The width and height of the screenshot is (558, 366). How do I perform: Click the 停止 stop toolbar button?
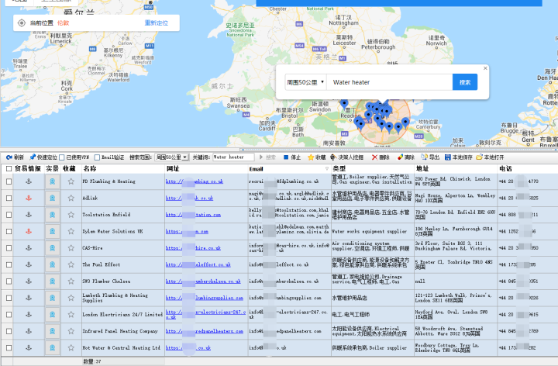292,157
